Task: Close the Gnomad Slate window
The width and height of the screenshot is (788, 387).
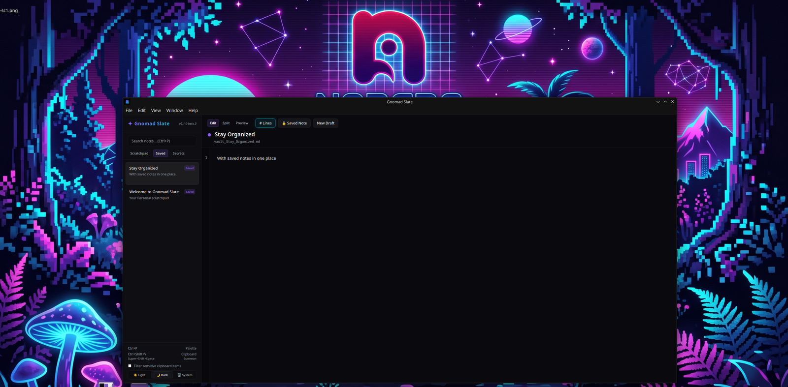Action: 672,102
